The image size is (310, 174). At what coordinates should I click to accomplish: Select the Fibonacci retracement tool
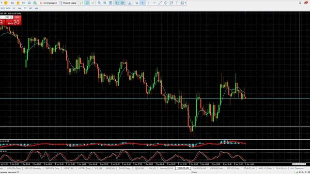pyautogui.click(x=171, y=3)
